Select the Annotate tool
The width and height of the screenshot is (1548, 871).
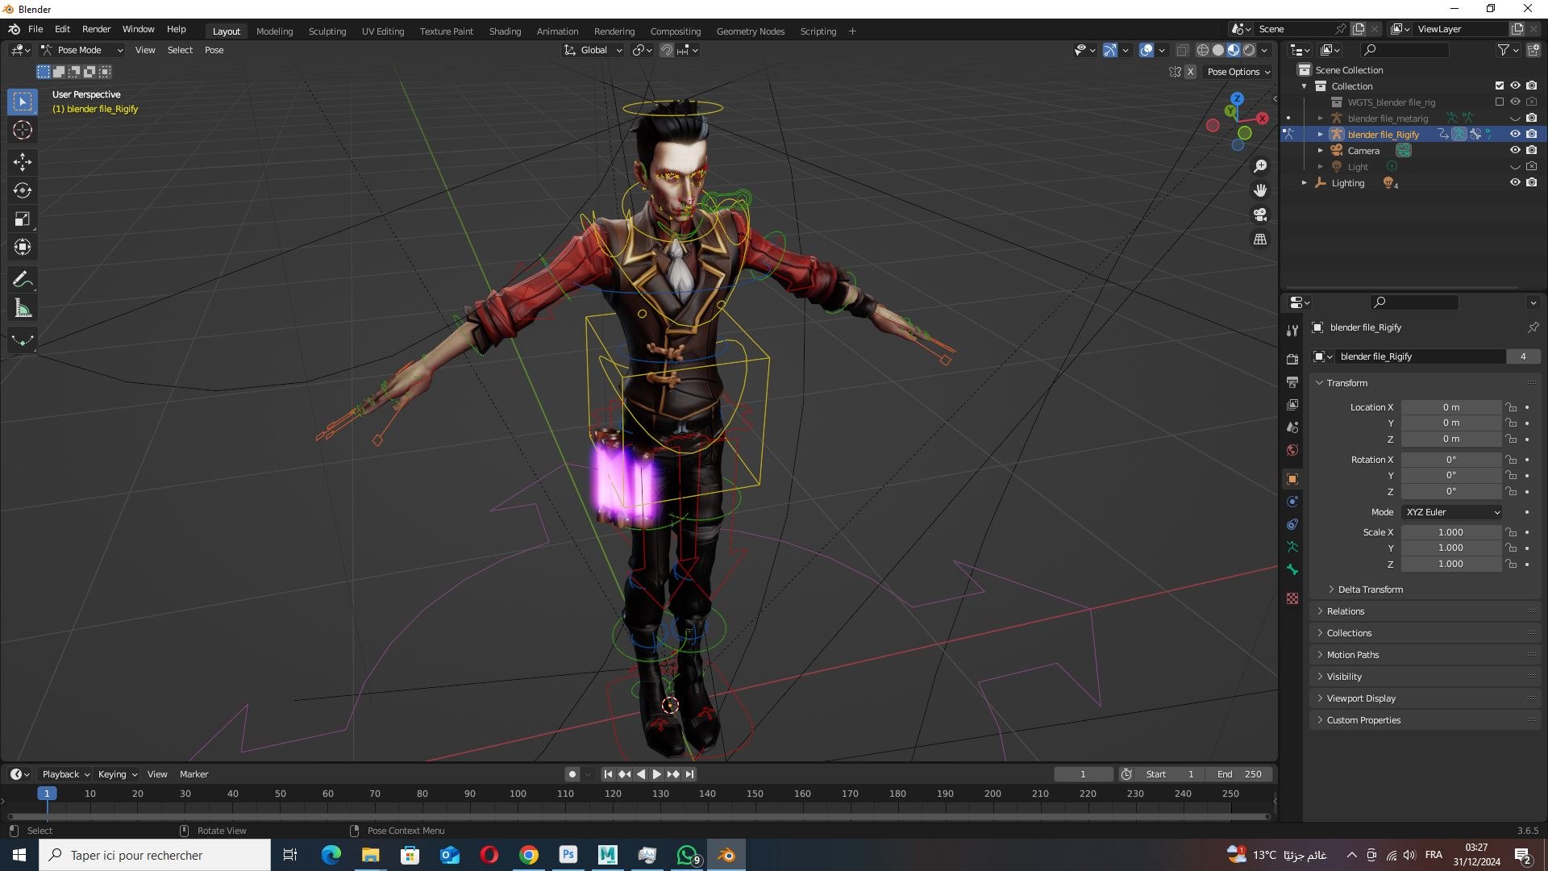click(23, 280)
